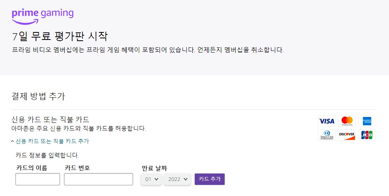Focus the '카드 번호' input field
Image resolution: width=389 pixels, height=196 pixels.
click(98, 179)
